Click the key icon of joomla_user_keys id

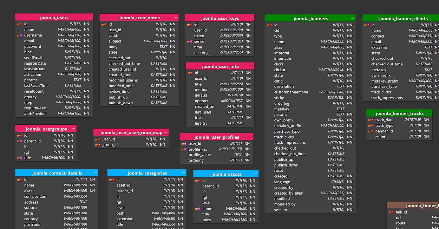tap(190, 25)
